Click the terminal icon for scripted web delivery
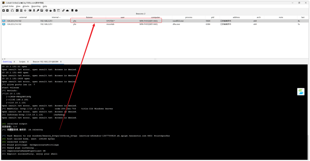This screenshot has height=161, width=310. pos(58,11)
